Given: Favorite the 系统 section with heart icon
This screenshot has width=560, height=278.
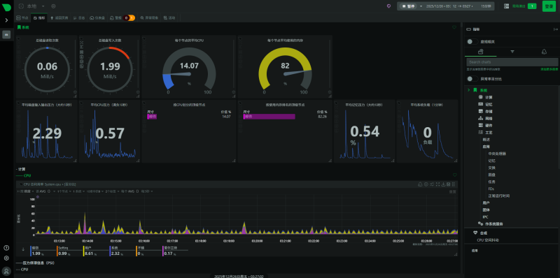Looking at the screenshot, I should [454, 27].
